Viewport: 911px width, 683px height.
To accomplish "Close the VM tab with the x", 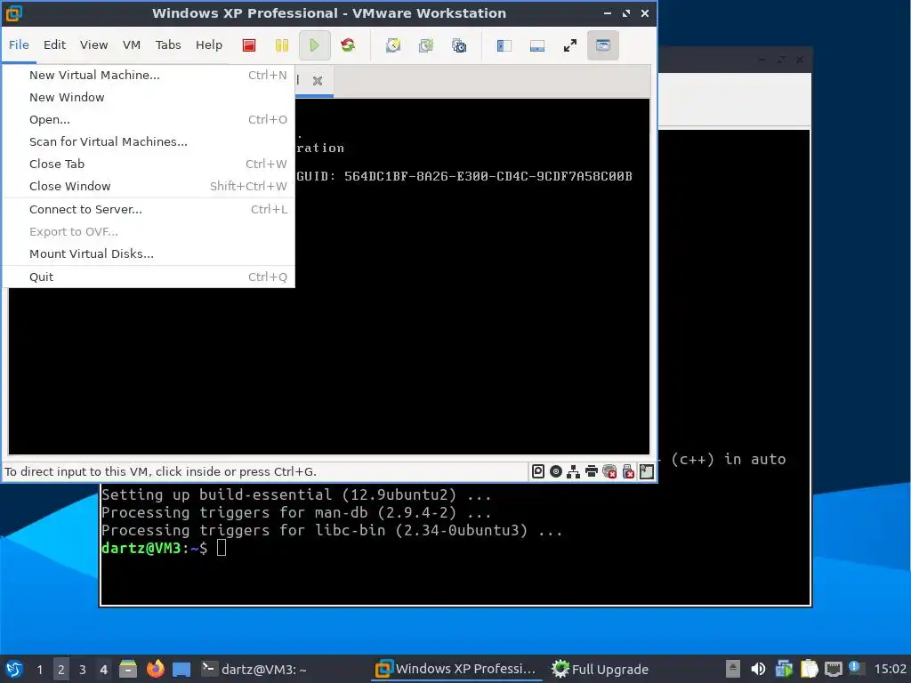I will (x=318, y=81).
